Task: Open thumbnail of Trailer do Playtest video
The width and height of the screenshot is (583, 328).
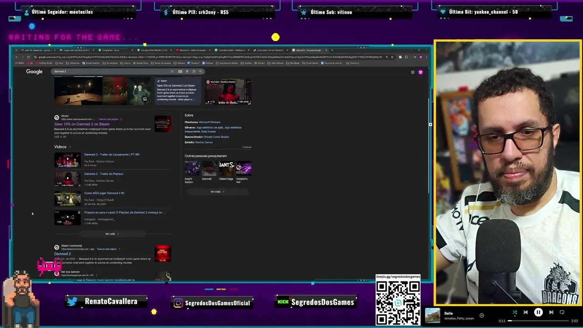Action: (x=67, y=179)
